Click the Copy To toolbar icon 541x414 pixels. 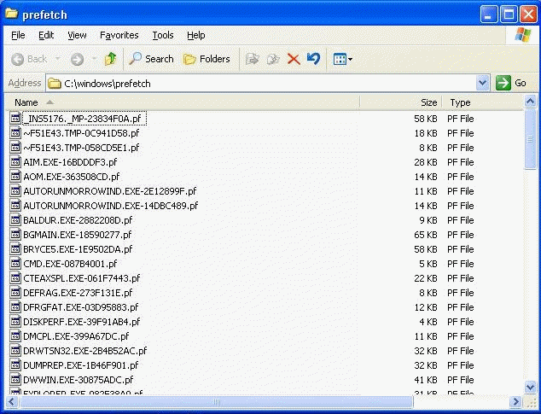[273, 59]
